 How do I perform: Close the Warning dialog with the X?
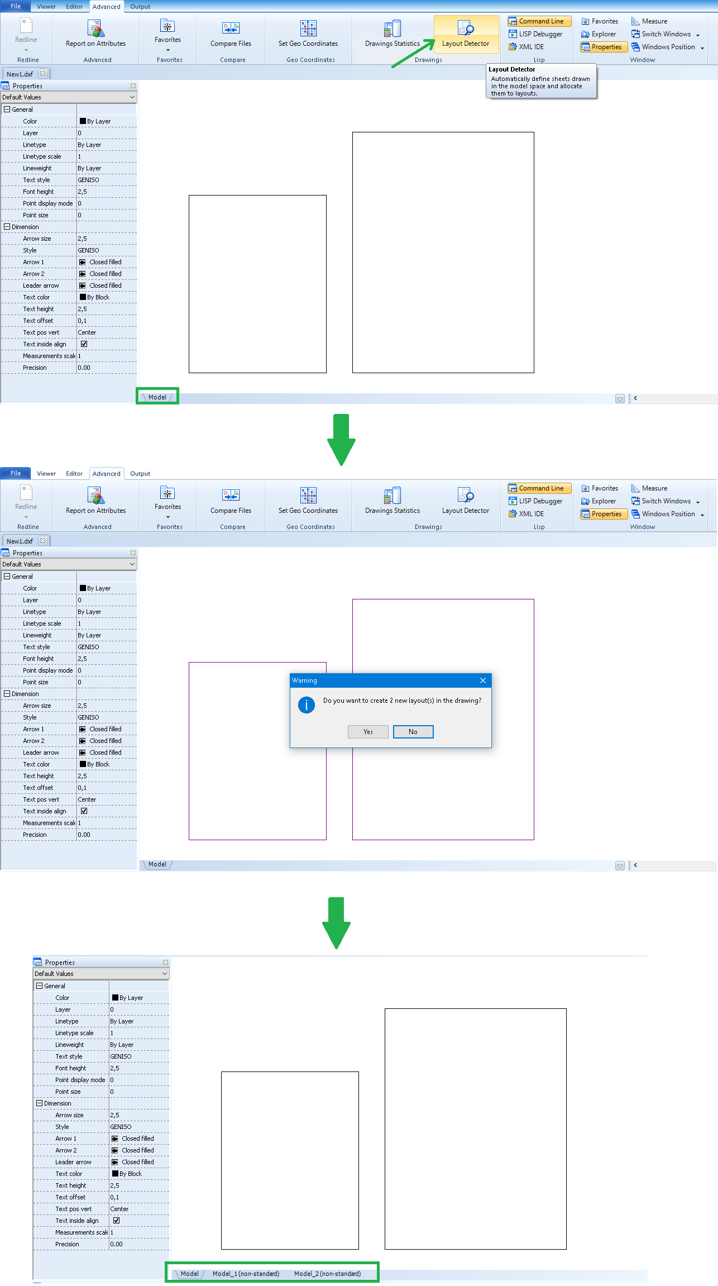tap(483, 680)
